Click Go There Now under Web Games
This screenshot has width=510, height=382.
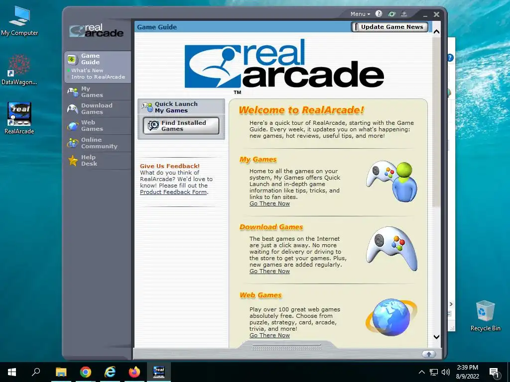(x=269, y=335)
